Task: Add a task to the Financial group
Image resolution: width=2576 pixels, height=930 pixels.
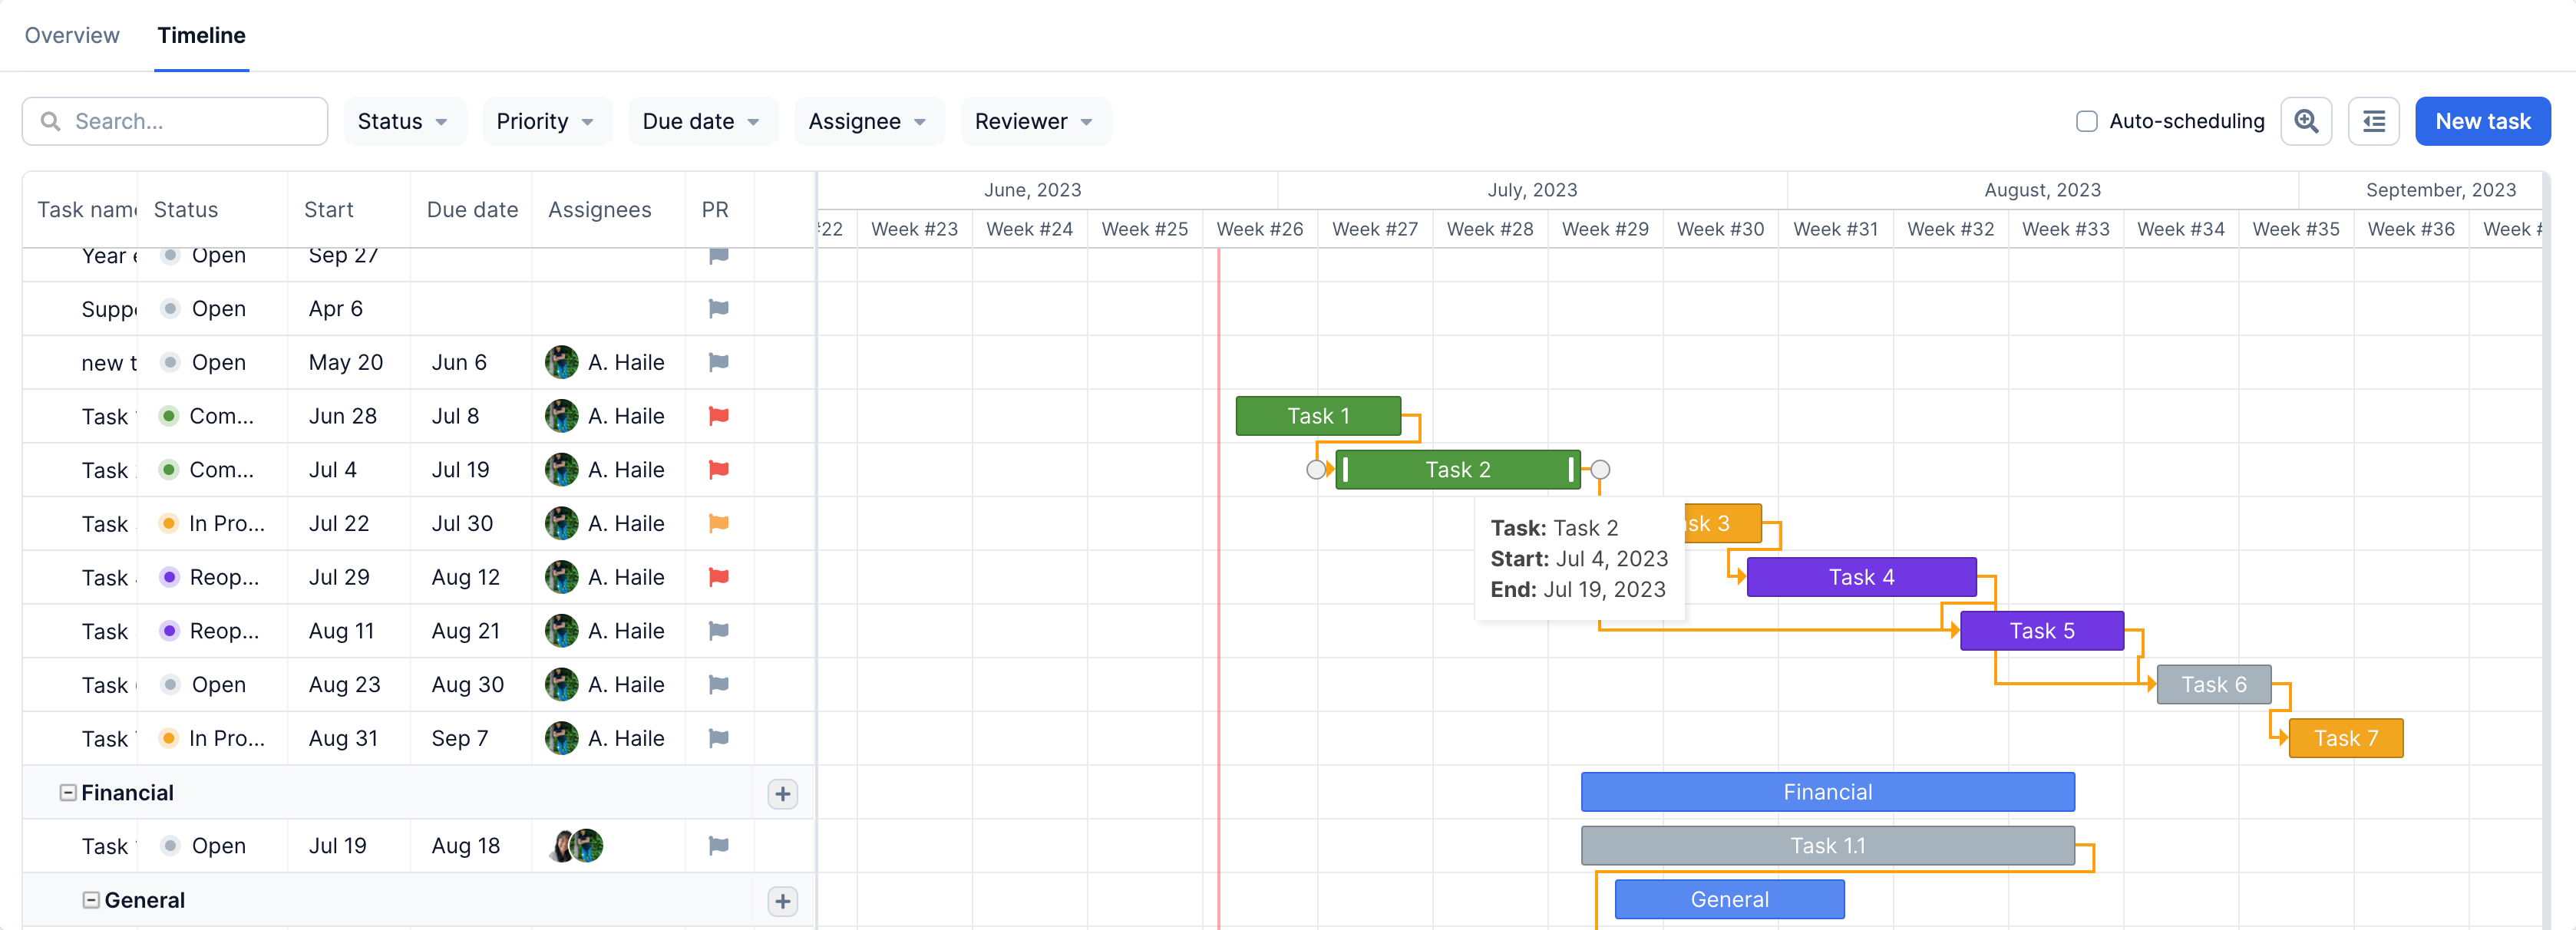Action: click(x=783, y=793)
